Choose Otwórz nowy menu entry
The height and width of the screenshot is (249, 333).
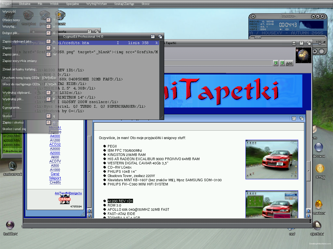(x=29, y=20)
